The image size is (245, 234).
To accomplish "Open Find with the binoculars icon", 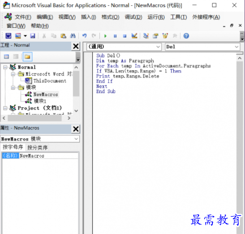I will pos(73,36).
